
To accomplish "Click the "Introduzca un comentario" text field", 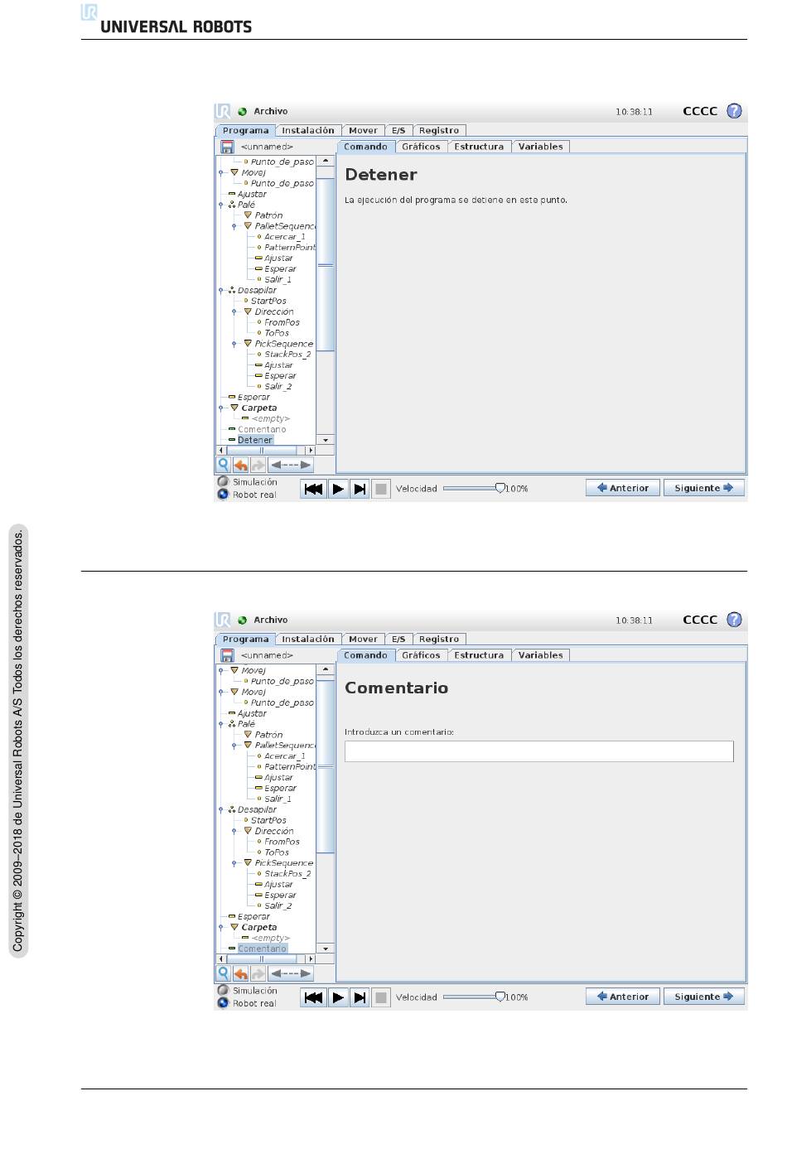I will click(538, 751).
